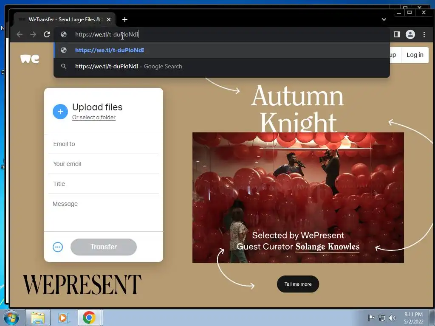Expand the tab search chevron
This screenshot has height=326, width=435.
click(x=384, y=20)
